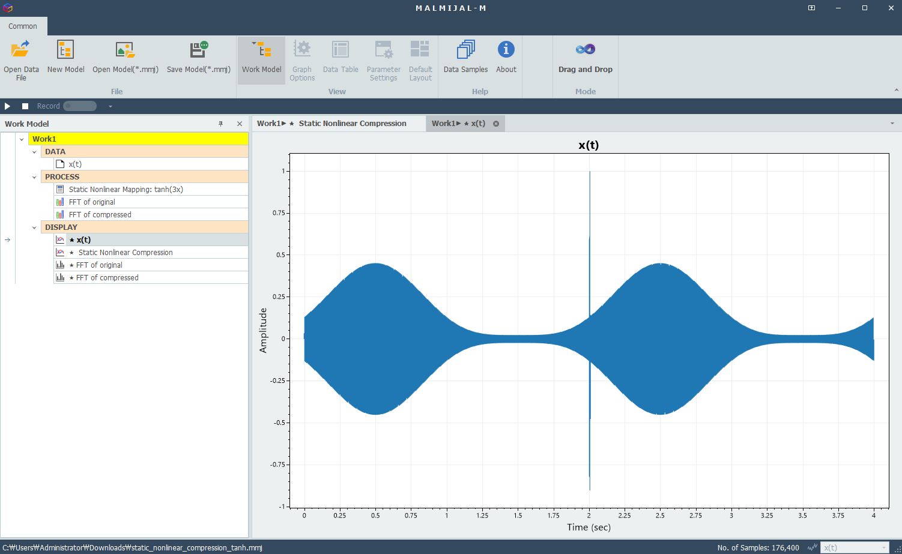Toggle the Record switch

(x=80, y=106)
